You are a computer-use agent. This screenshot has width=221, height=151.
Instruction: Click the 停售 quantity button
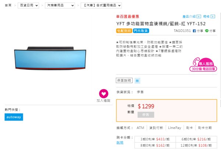[145, 115]
